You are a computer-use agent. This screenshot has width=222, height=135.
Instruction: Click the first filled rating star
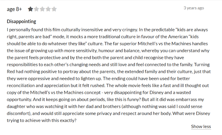click(31, 9)
